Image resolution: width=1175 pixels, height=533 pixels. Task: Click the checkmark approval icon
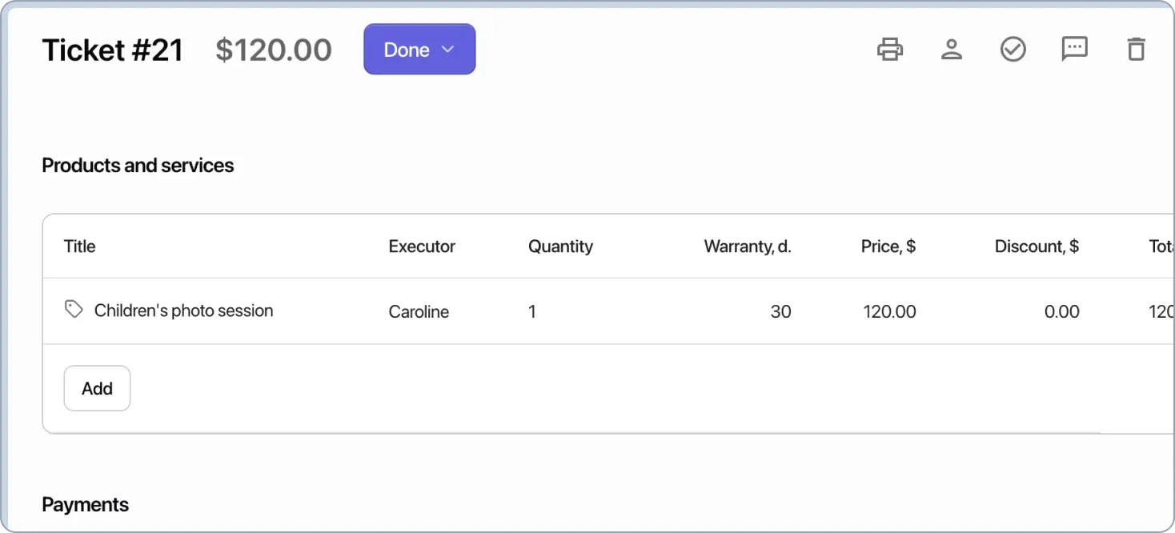point(1013,49)
